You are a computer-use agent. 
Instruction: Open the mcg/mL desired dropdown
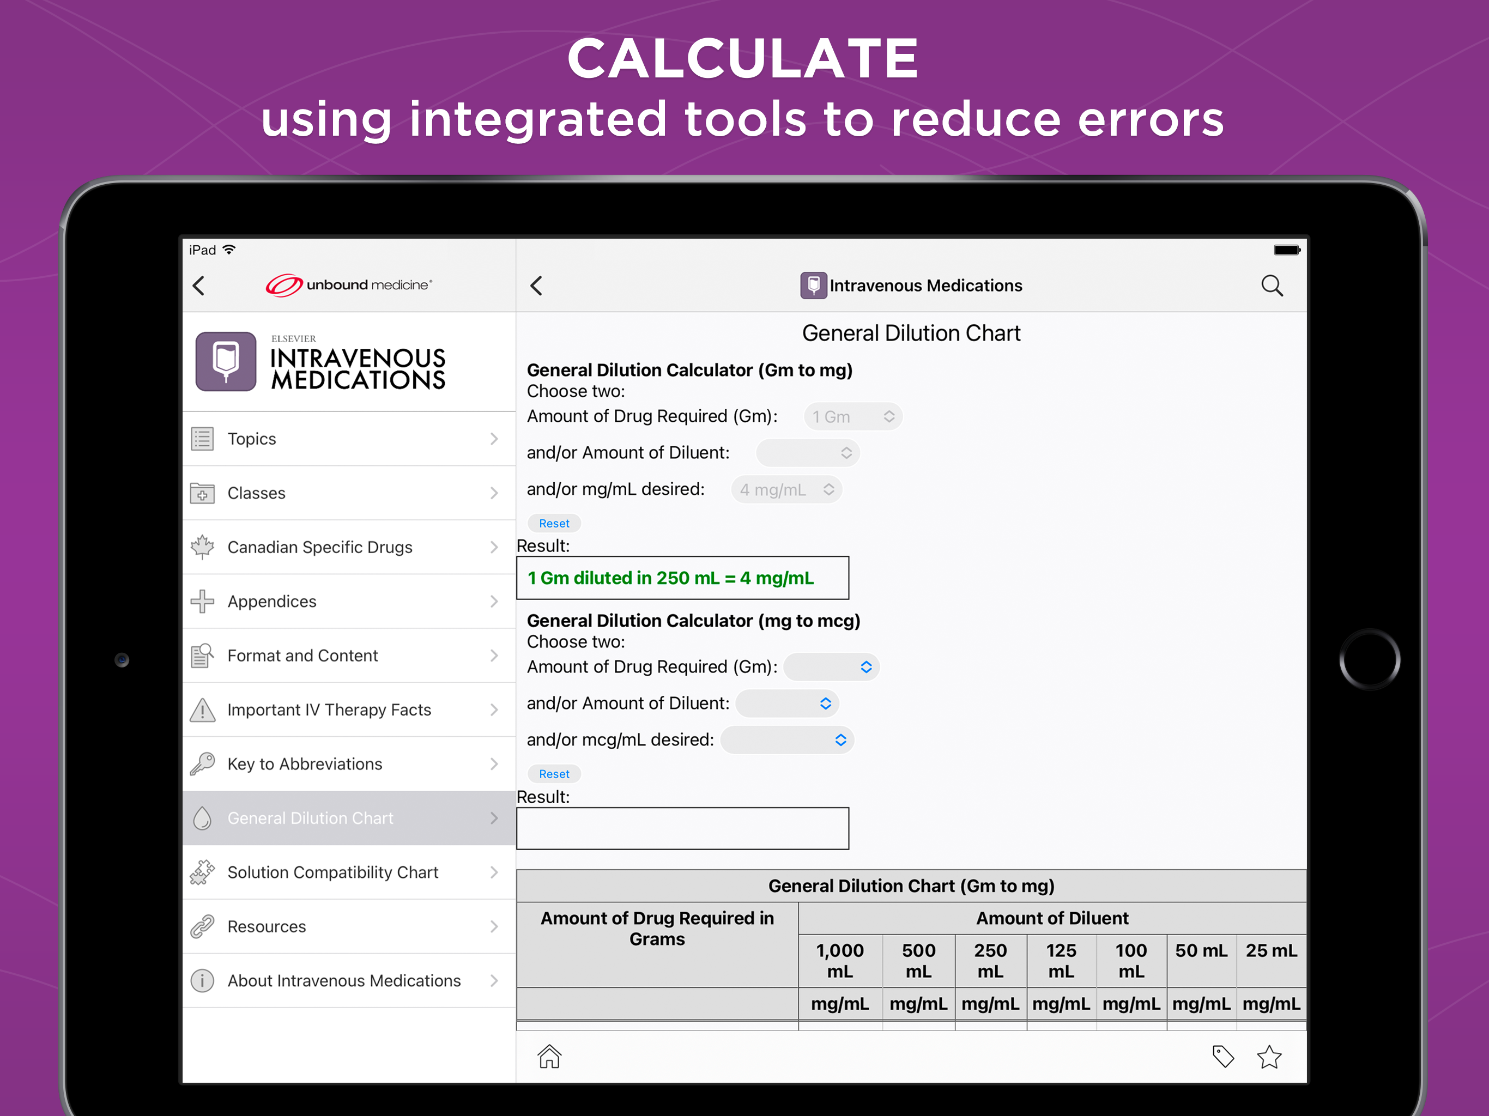(787, 740)
